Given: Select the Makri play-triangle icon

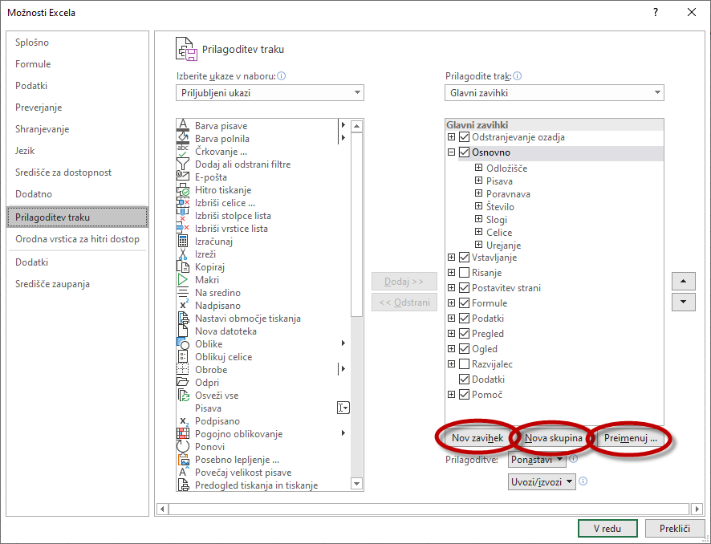Looking at the screenshot, I should [183, 280].
